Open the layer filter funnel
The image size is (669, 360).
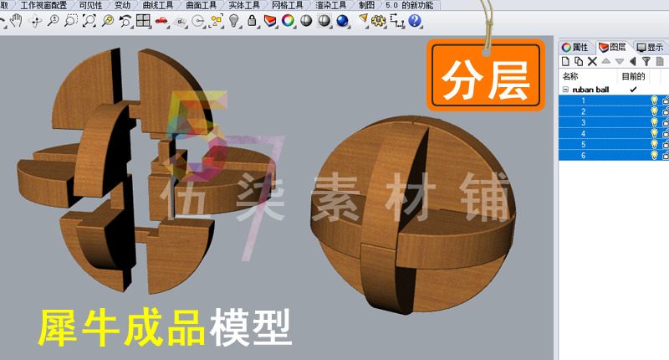pos(646,61)
